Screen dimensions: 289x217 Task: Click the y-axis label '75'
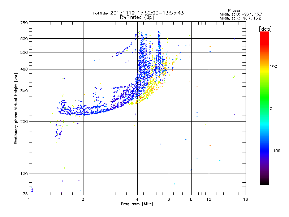pyautogui.click(x=25, y=194)
